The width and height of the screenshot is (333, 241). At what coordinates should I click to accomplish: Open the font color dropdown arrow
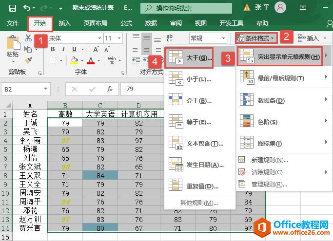coord(99,61)
